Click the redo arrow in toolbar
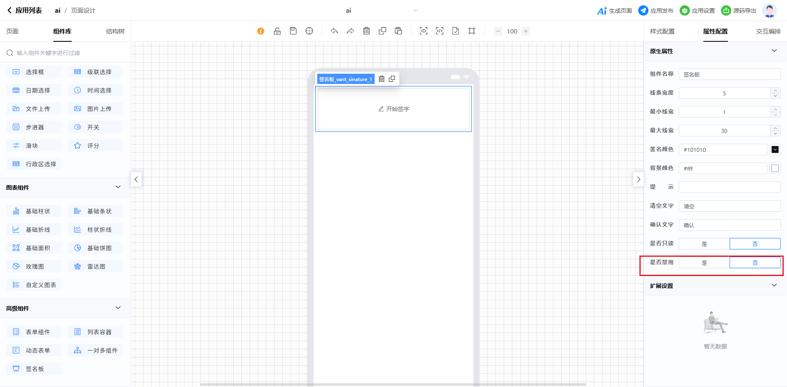This screenshot has width=787, height=387. coord(350,31)
